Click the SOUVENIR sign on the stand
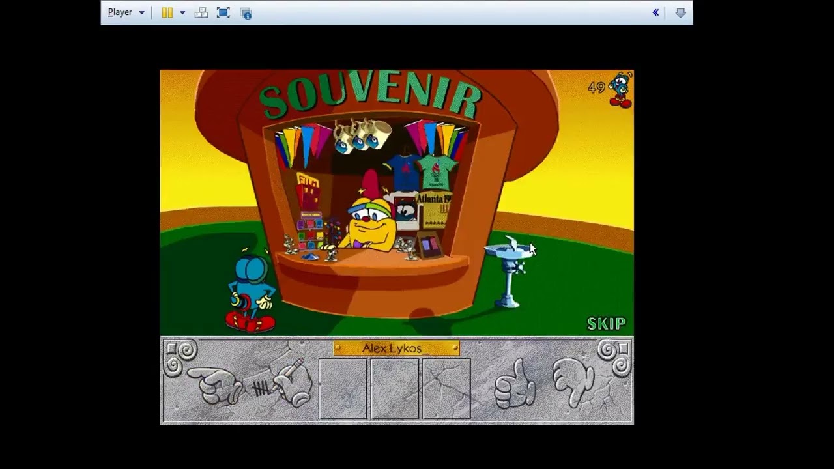 tap(371, 96)
